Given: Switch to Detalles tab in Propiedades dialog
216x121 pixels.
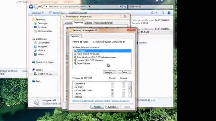Looking at the screenshot, I should point(88,23).
